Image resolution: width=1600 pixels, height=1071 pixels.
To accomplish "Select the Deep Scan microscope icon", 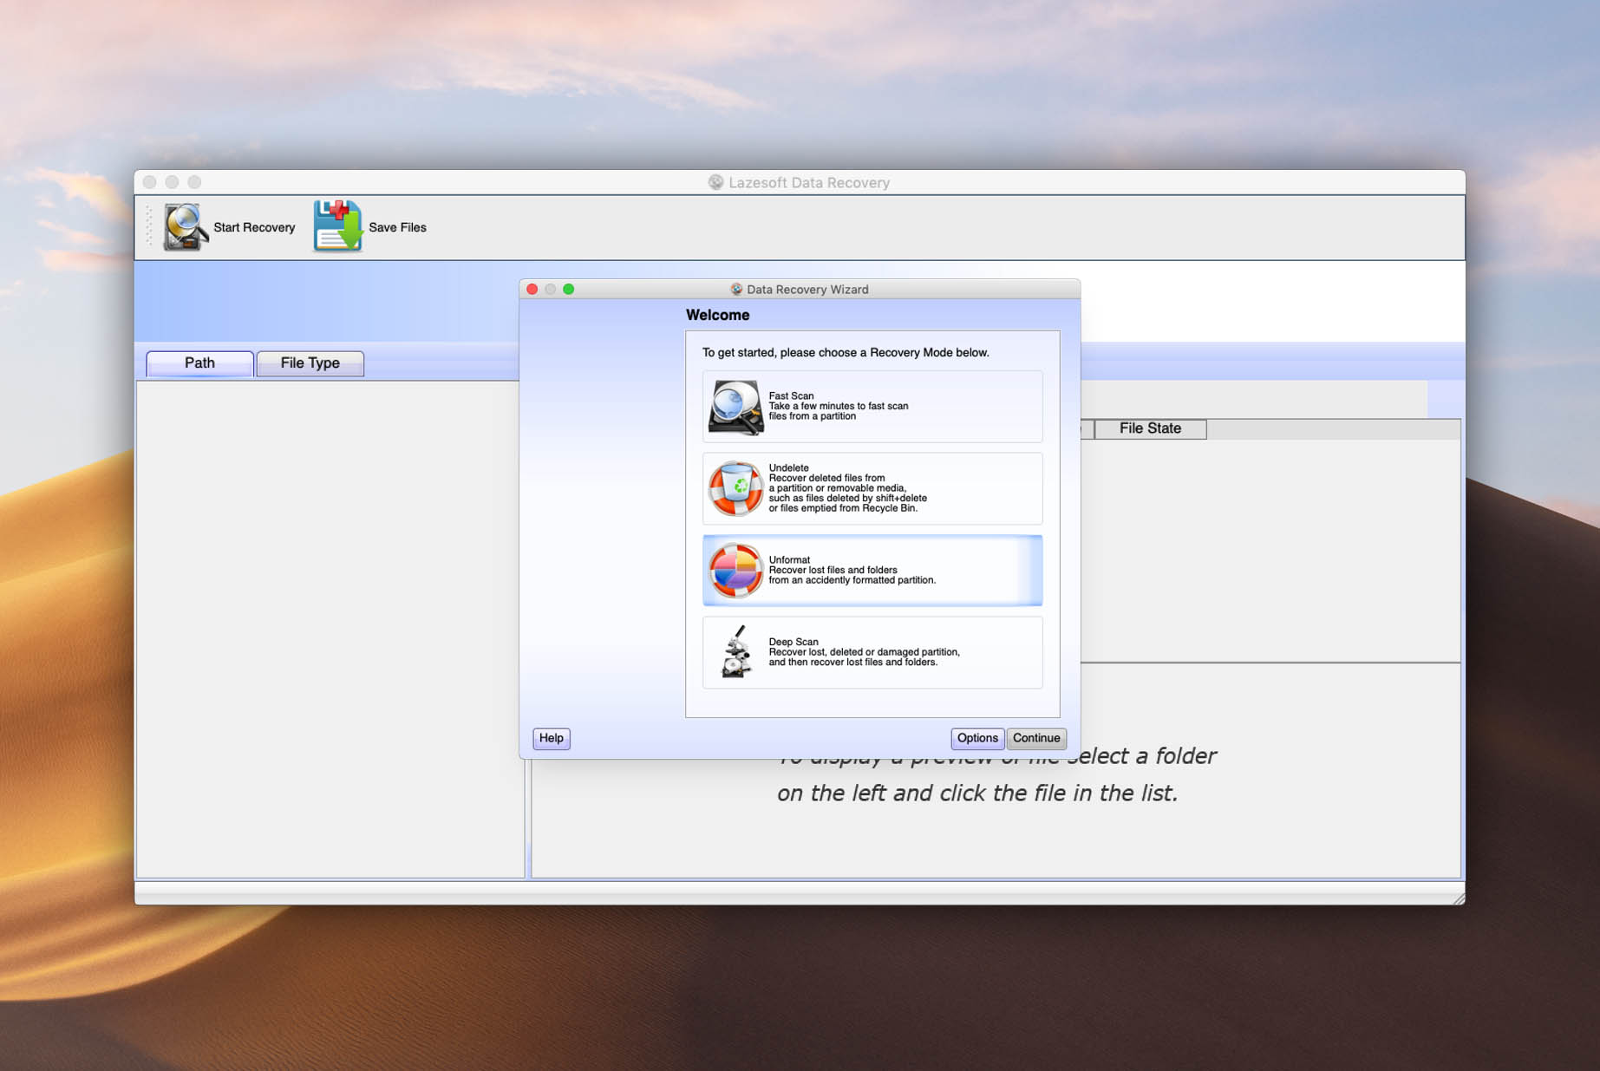I will coord(735,652).
